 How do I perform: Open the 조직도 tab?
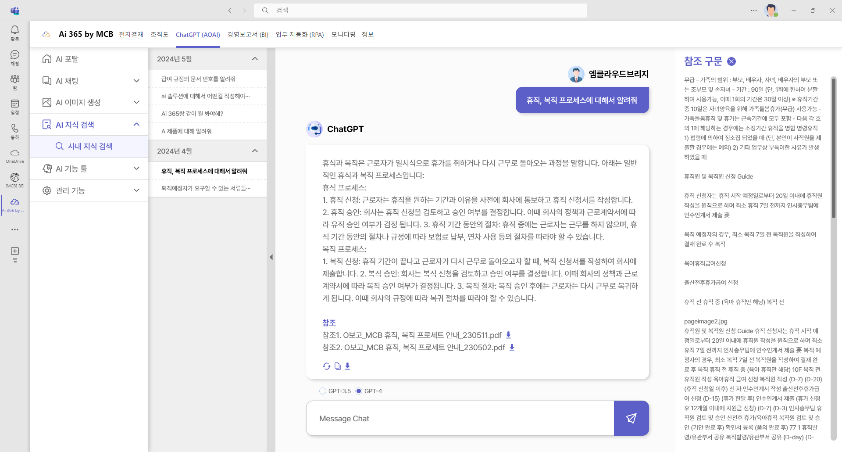(159, 34)
